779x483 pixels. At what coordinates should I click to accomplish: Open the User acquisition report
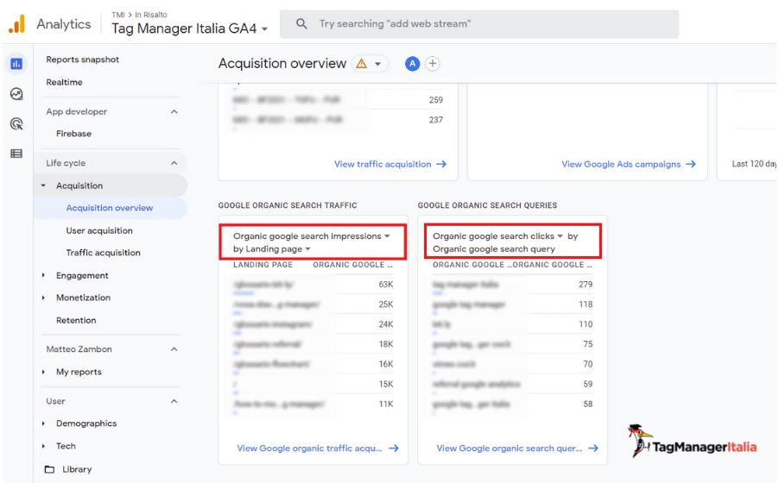99,231
